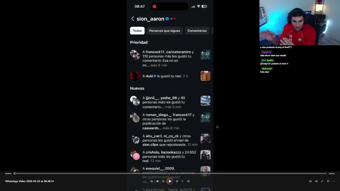The height and width of the screenshot is (191, 340).
Task: Tap the aitu_carri notification avatar
Action: click(135, 139)
